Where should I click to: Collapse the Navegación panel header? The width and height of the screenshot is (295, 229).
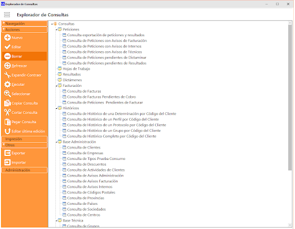click(24, 24)
